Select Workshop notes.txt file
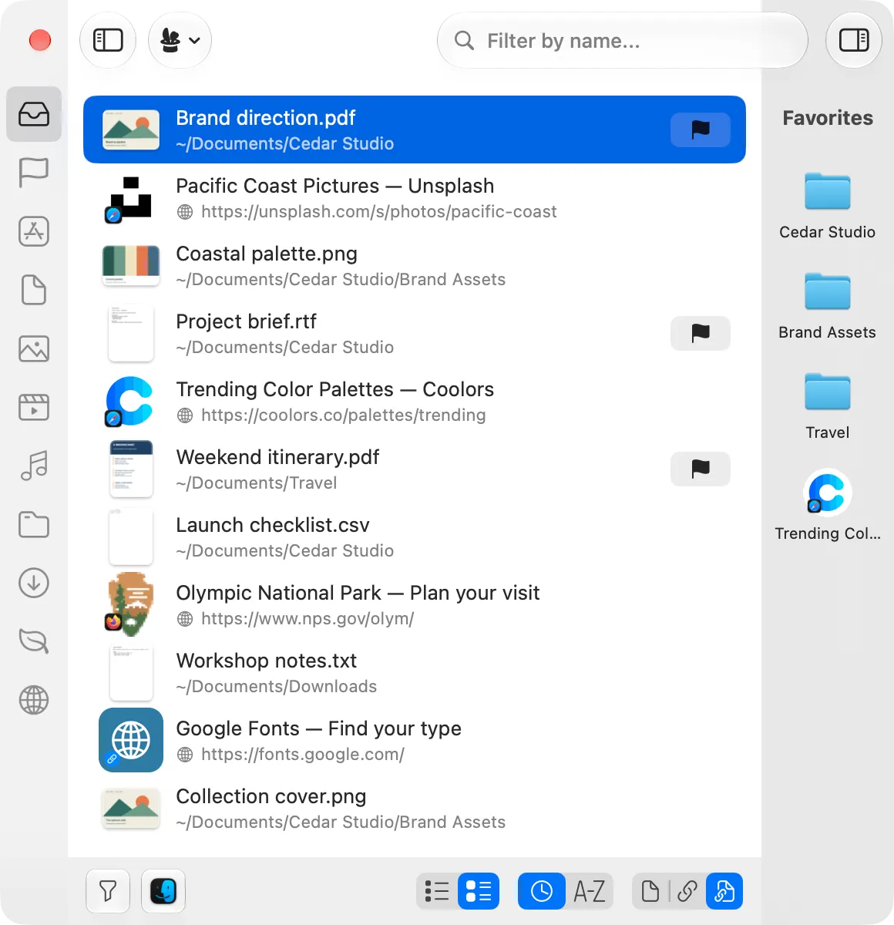The height and width of the screenshot is (925, 894). point(415,672)
